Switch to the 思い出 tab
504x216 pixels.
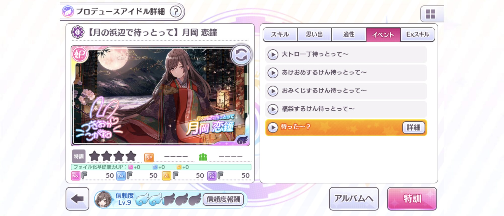tap(314, 35)
